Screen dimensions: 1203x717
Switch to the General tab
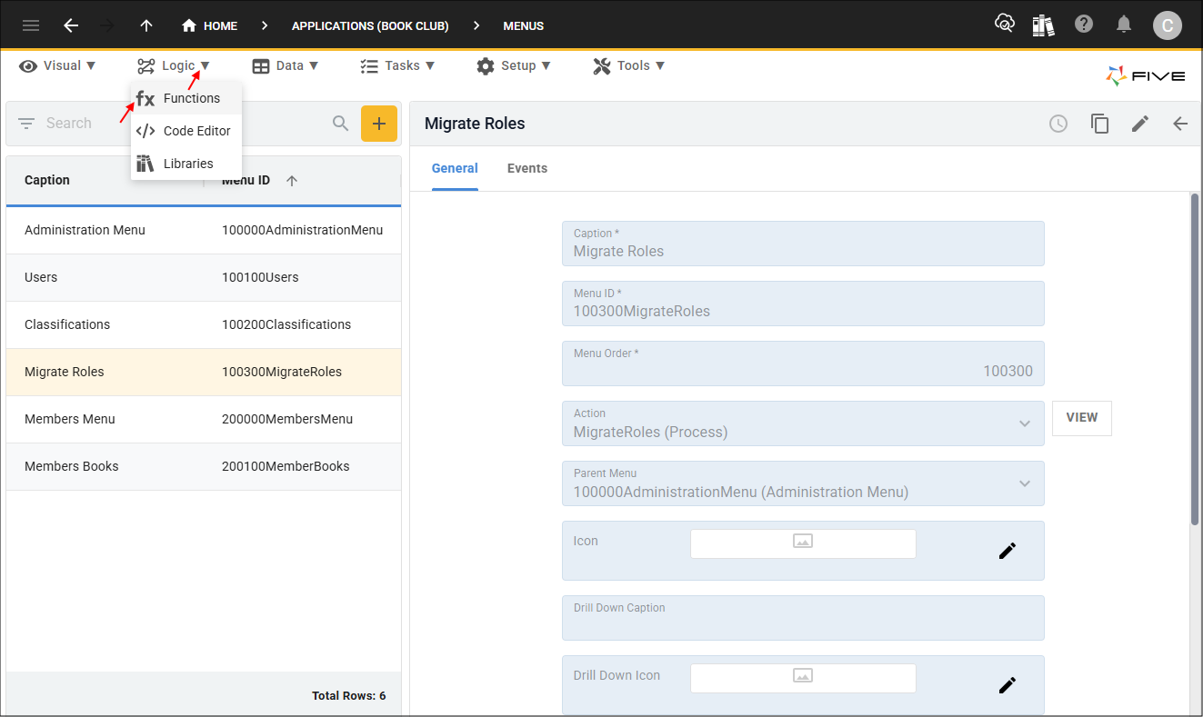(455, 168)
